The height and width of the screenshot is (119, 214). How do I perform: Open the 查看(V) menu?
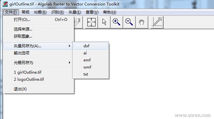click(x=92, y=12)
